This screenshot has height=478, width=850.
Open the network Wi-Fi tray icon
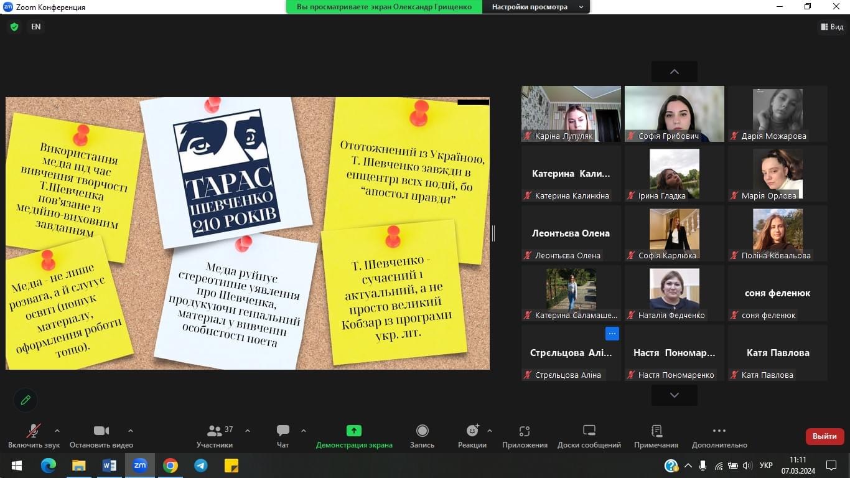click(719, 466)
